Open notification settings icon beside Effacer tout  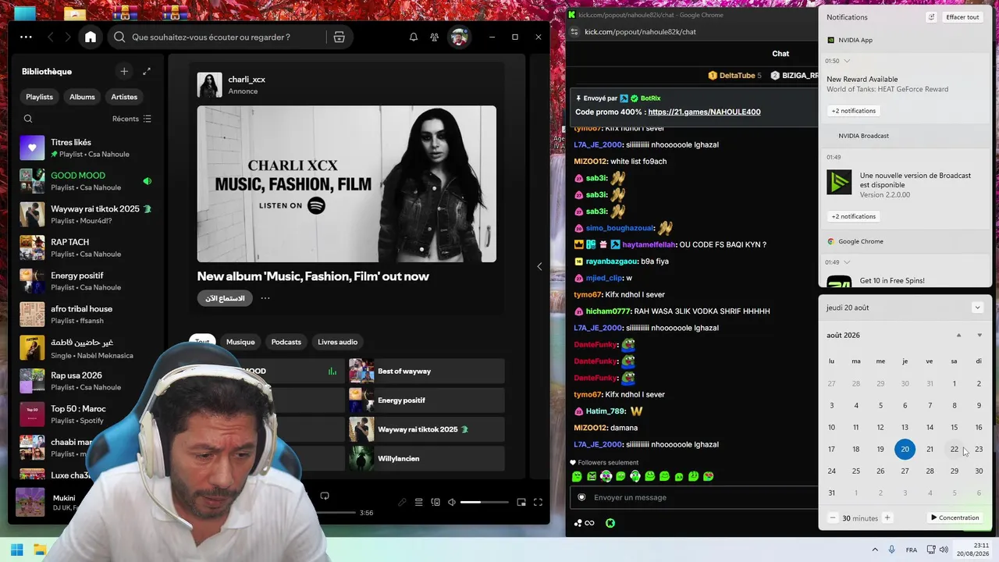(931, 17)
